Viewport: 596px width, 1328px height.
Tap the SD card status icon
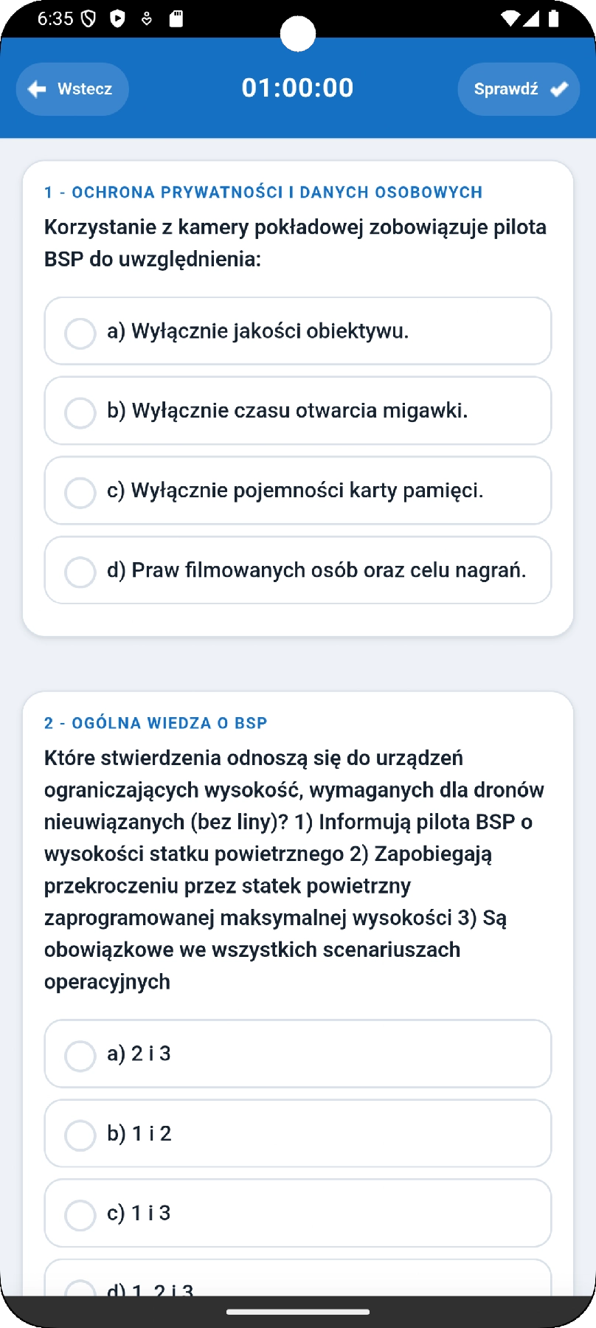[176, 18]
